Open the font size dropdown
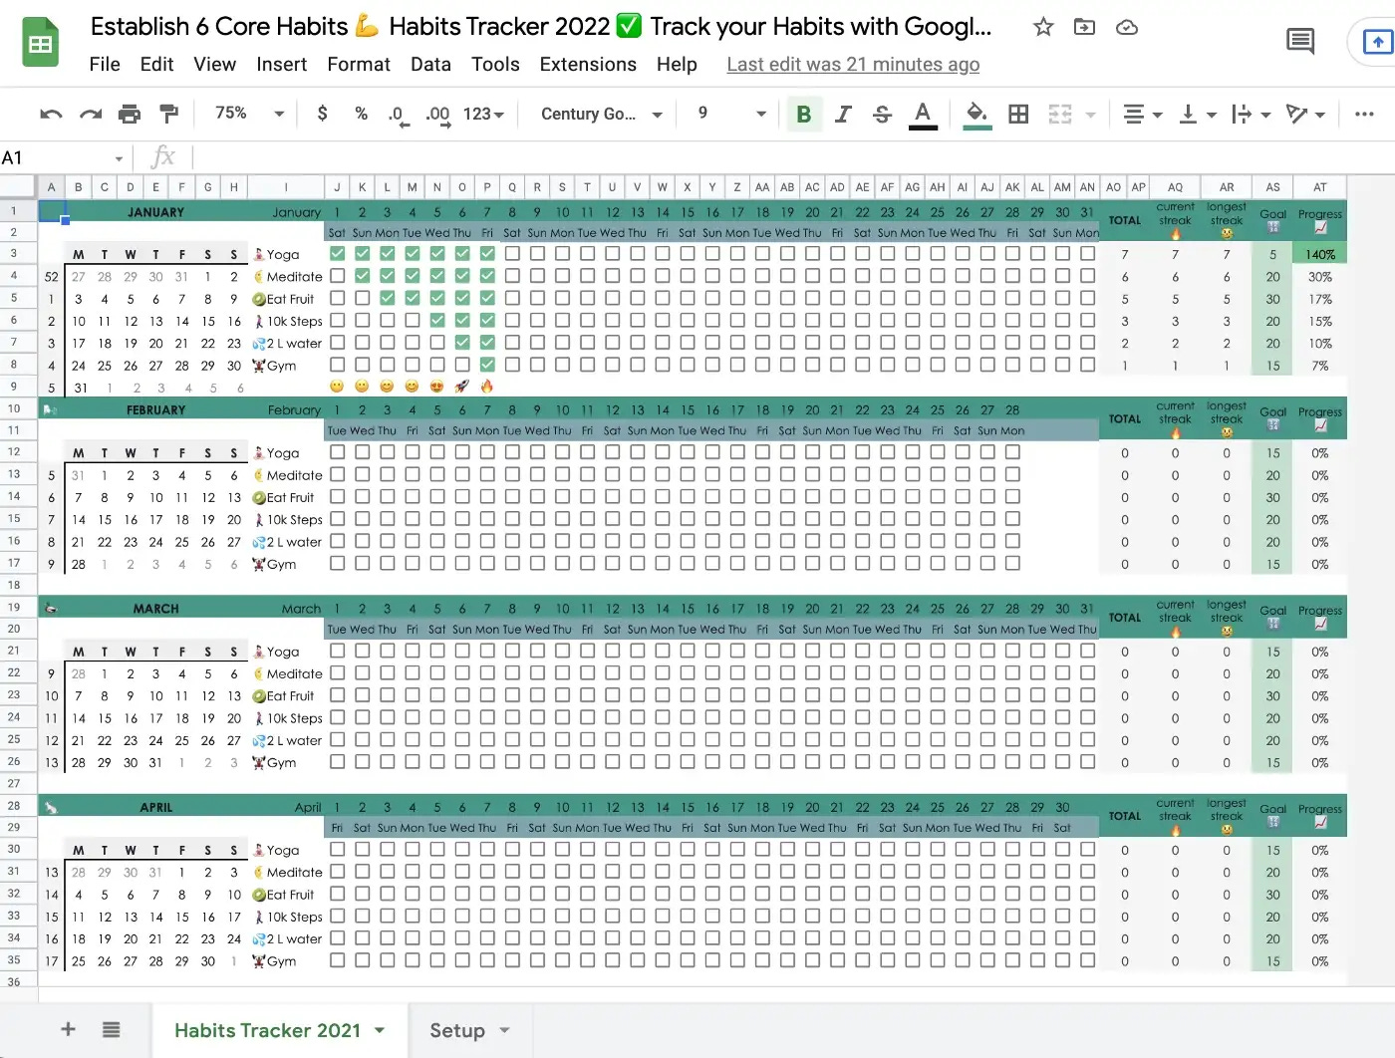Screen dimensions: 1395x1058 point(730,114)
